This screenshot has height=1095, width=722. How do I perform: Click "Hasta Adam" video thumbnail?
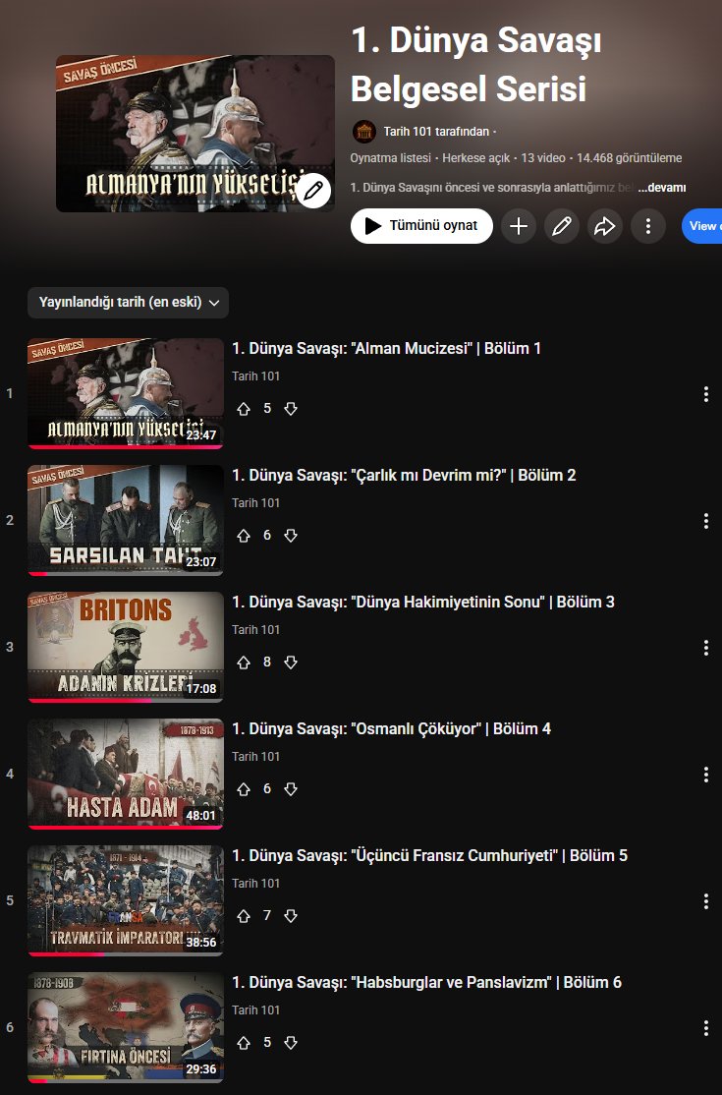point(126,774)
